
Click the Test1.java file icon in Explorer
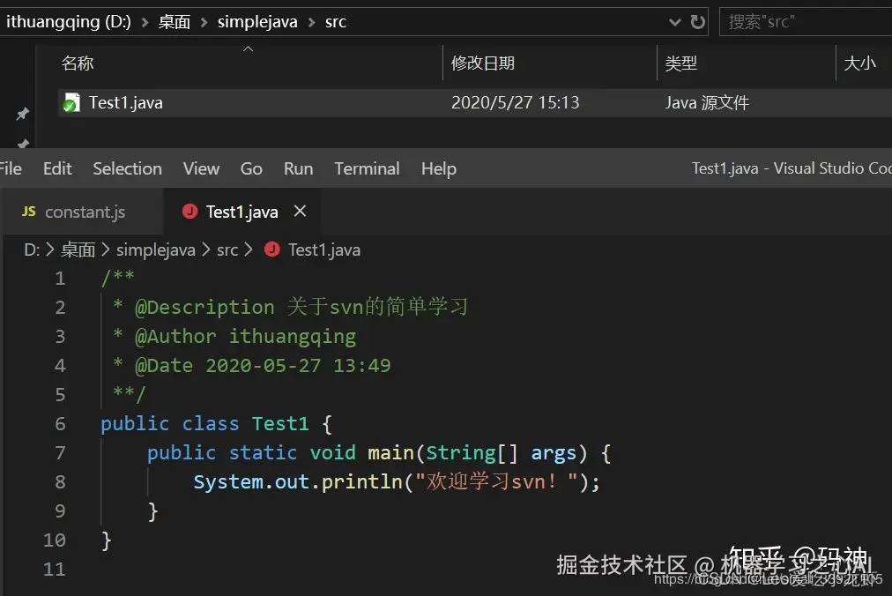(x=71, y=103)
